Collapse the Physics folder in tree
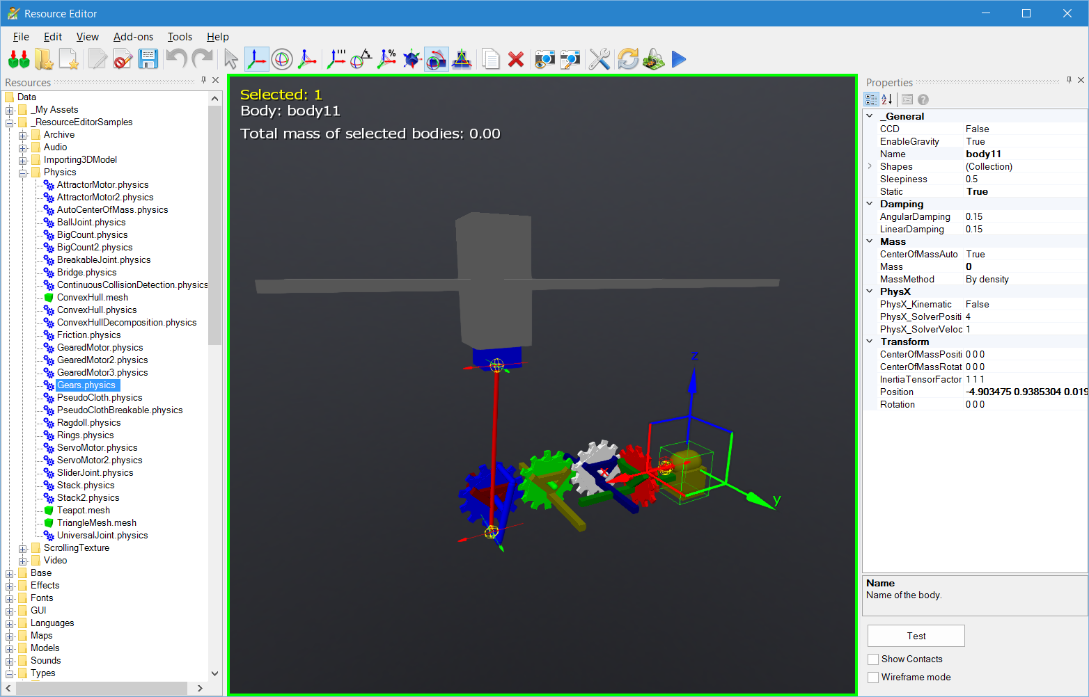 point(23,173)
